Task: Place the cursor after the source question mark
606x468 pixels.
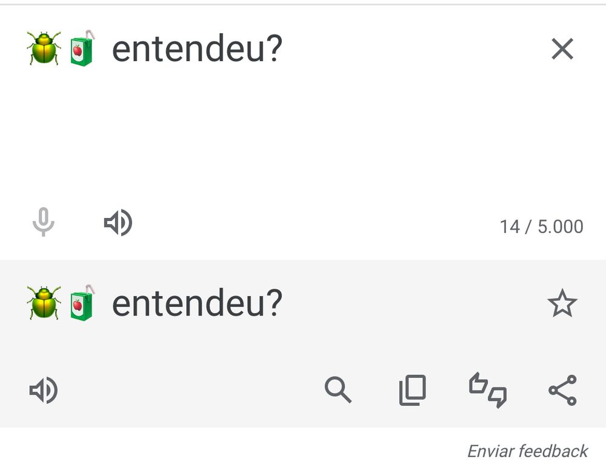Action: 284,50
